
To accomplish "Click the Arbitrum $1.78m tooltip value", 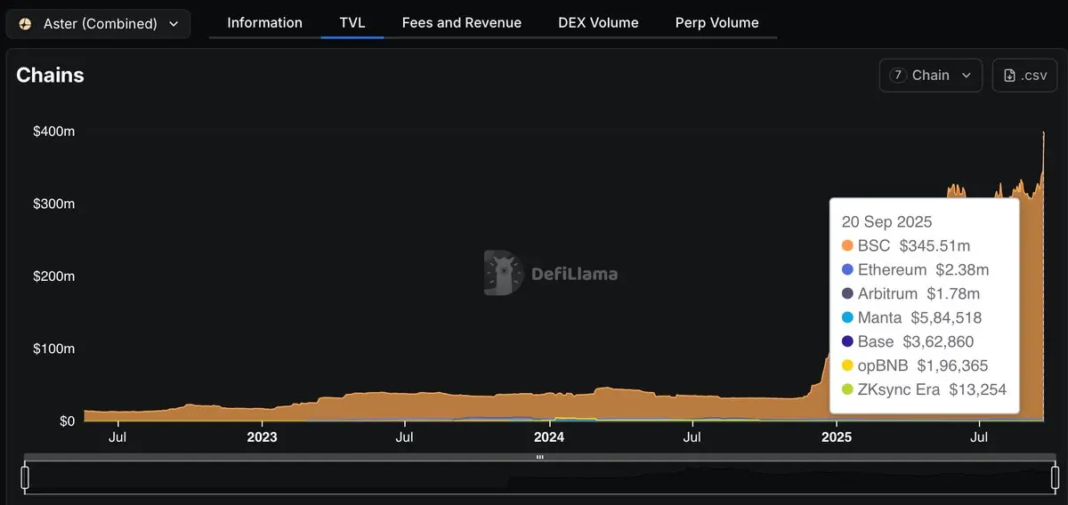I will [953, 293].
